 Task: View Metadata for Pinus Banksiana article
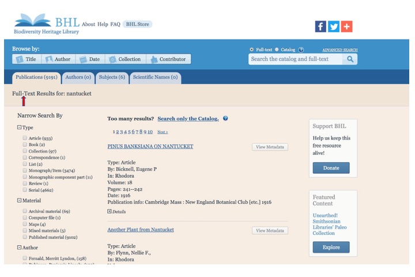point(270,147)
